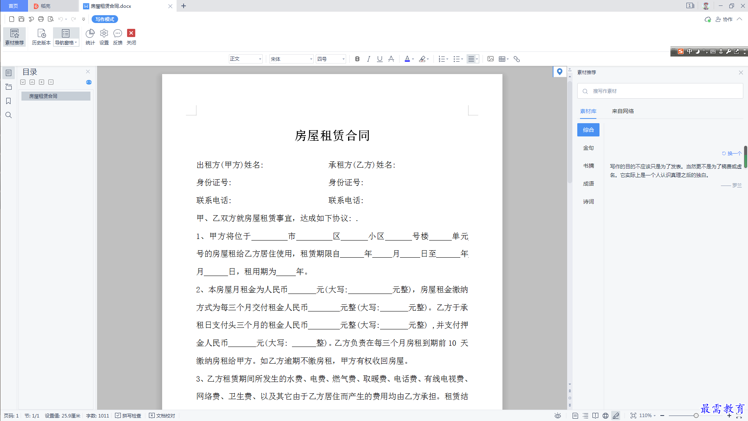The width and height of the screenshot is (748, 421).
Task: Click the cloud sync status icon
Action: 708,19
